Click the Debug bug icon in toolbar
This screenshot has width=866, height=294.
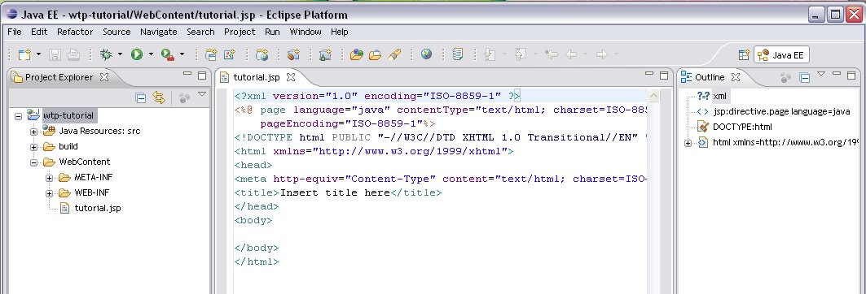pos(105,54)
